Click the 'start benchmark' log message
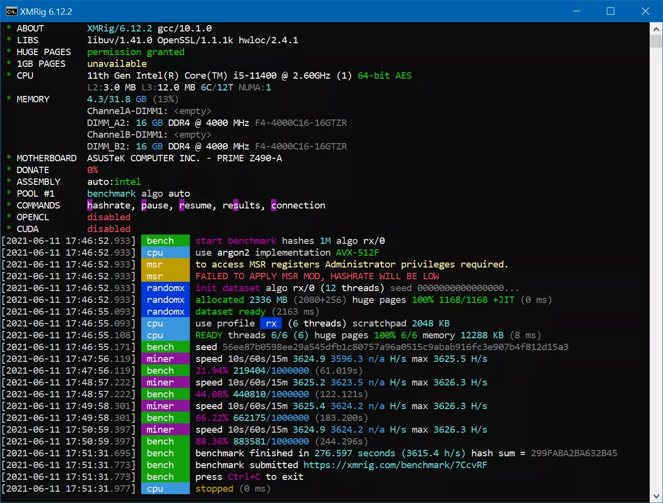Viewport: 663px width, 503px height. [x=290, y=241]
